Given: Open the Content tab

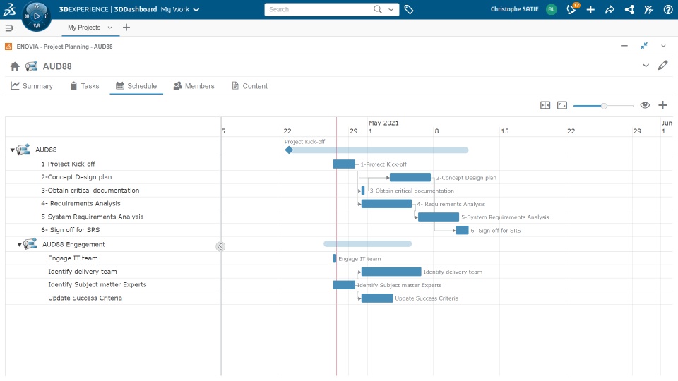Looking at the screenshot, I should click(249, 86).
